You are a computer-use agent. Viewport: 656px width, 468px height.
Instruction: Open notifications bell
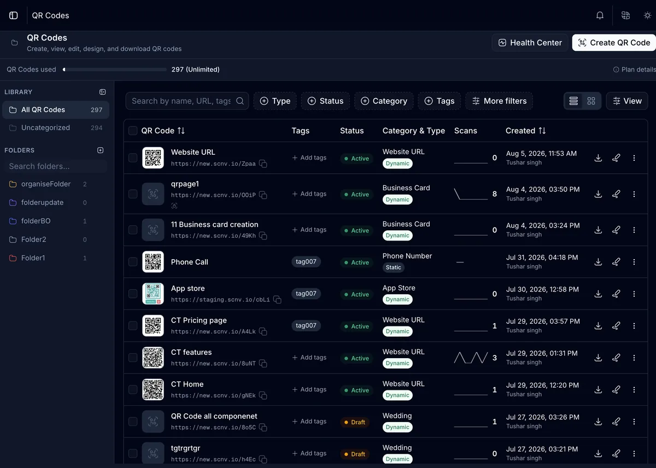pos(600,15)
